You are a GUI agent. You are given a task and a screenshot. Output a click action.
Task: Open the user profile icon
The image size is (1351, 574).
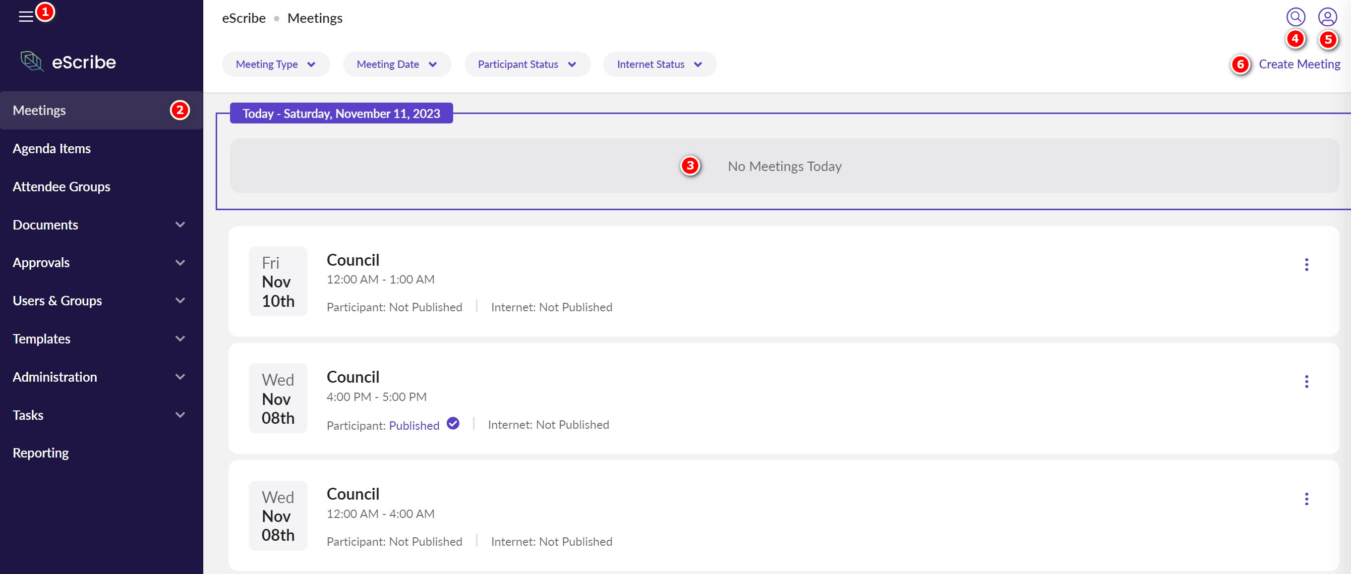1327,17
